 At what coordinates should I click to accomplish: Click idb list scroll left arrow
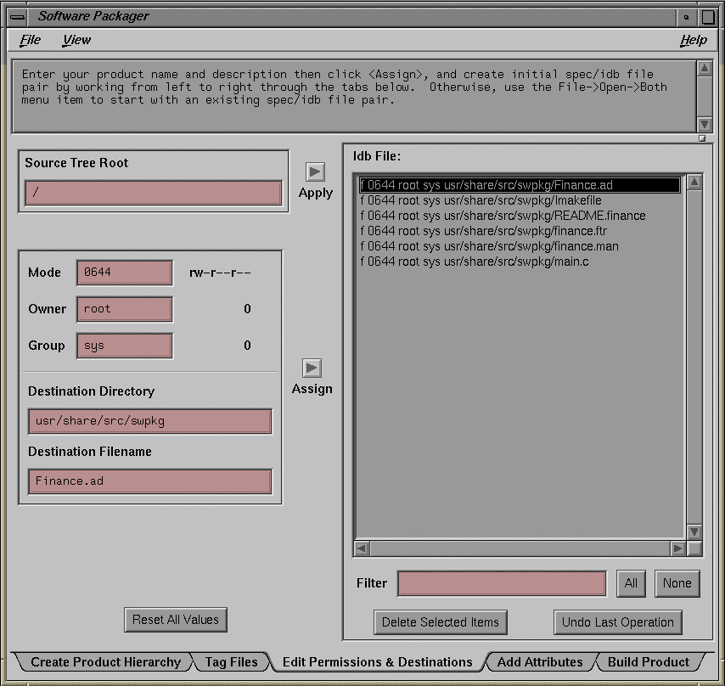[362, 548]
